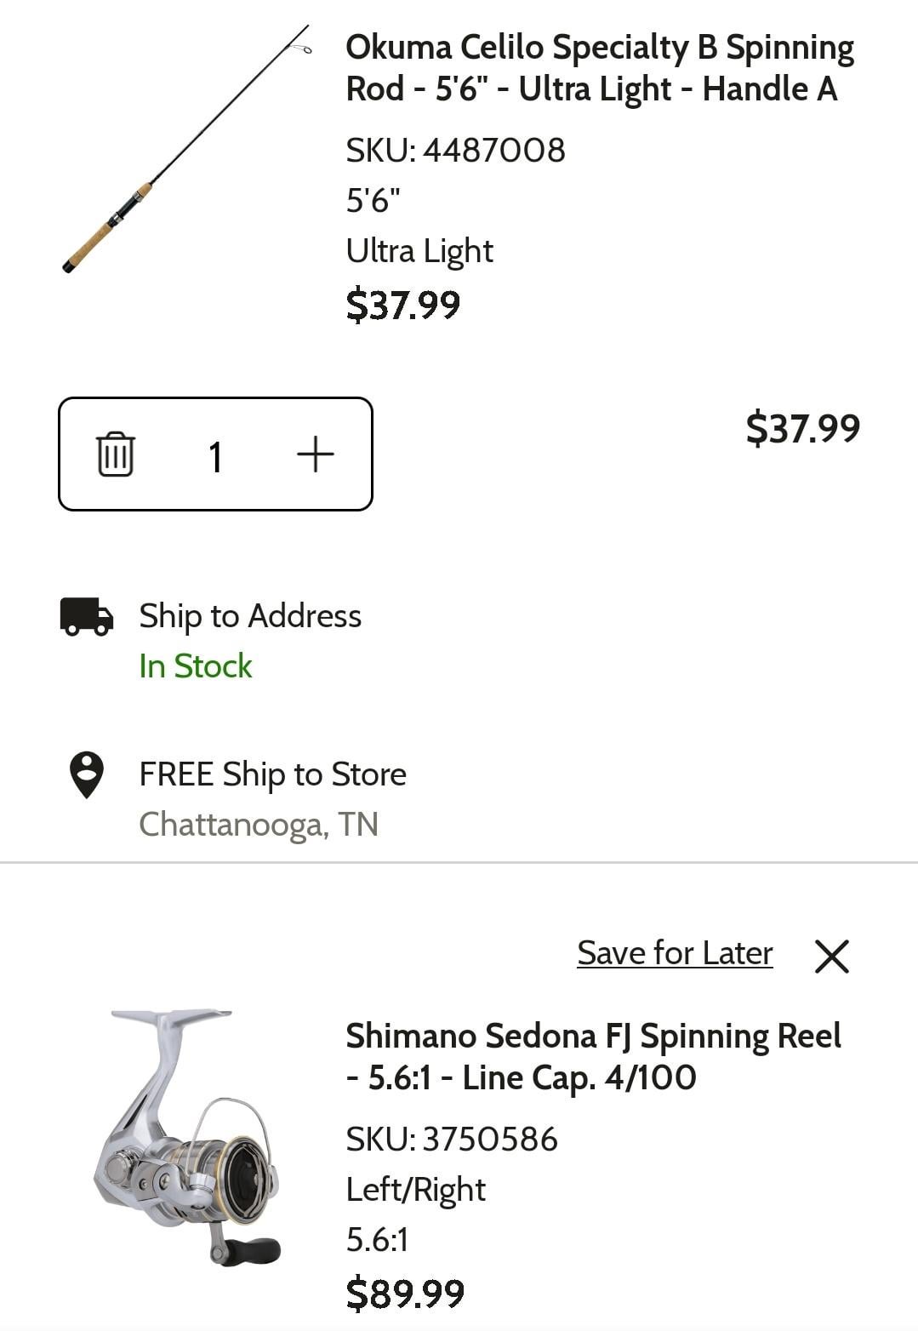Select the Ship to Address option
The height and width of the screenshot is (1331, 918).
(250, 616)
